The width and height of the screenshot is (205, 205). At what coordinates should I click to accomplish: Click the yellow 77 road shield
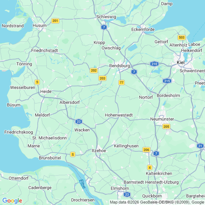coord(122,82)
